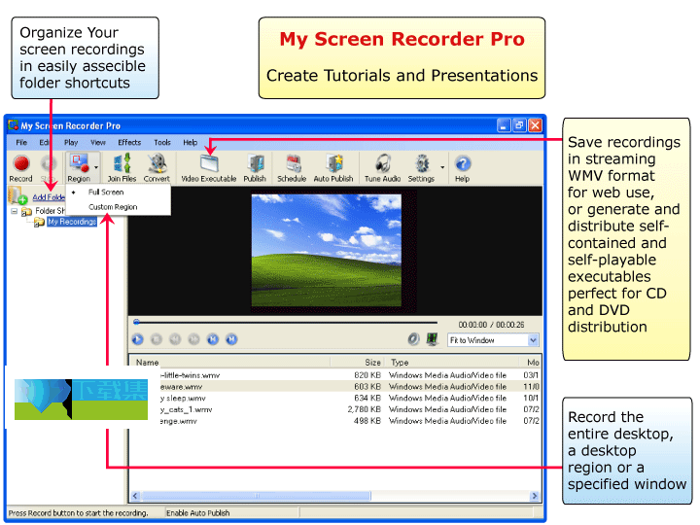This screenshot has width=700, height=525.
Task: Open the Tools menu
Action: (x=162, y=142)
